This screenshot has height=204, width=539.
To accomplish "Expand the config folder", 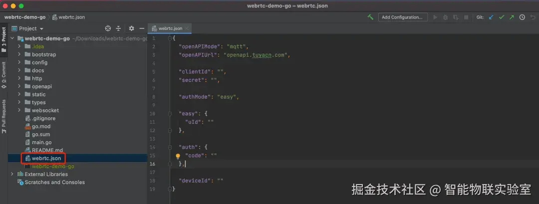I will tap(19, 62).
